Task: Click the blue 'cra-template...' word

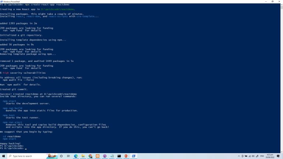Action: (88, 17)
